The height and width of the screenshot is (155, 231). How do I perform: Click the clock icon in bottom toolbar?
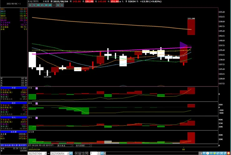click(208, 153)
